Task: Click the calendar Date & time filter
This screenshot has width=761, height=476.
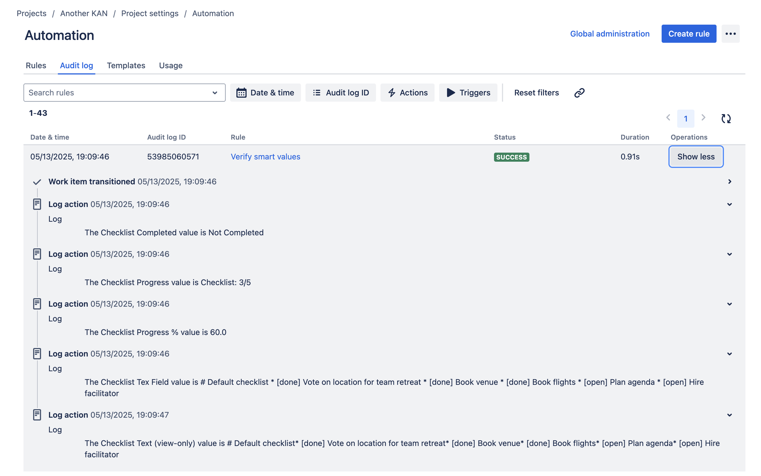Action: (x=265, y=93)
